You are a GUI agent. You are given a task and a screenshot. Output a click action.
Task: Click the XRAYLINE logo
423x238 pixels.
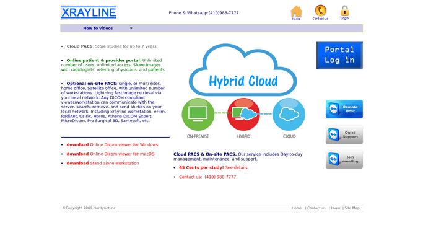(89, 12)
